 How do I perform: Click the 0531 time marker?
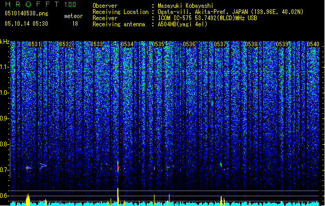click(35, 44)
